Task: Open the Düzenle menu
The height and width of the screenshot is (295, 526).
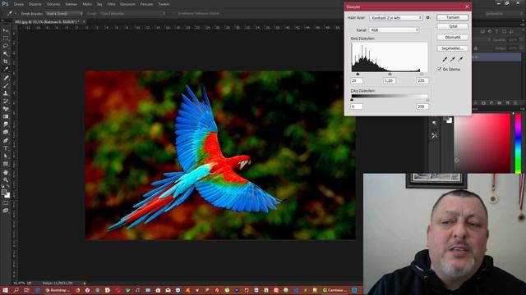Action: tap(35, 4)
